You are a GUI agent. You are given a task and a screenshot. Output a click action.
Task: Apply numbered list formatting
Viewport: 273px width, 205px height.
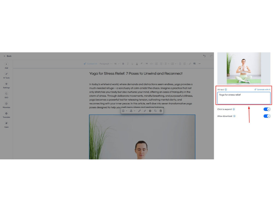pos(156,64)
